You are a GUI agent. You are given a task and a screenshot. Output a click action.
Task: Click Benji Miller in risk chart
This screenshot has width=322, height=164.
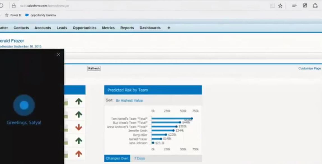click(x=140, y=135)
